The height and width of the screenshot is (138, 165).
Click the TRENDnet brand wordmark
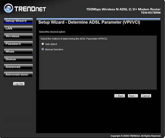(x=30, y=9)
